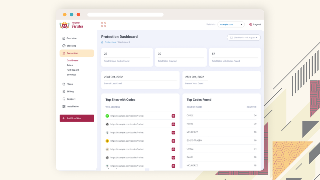Click the Billing receipt icon
The height and width of the screenshot is (180, 320).
64,91
